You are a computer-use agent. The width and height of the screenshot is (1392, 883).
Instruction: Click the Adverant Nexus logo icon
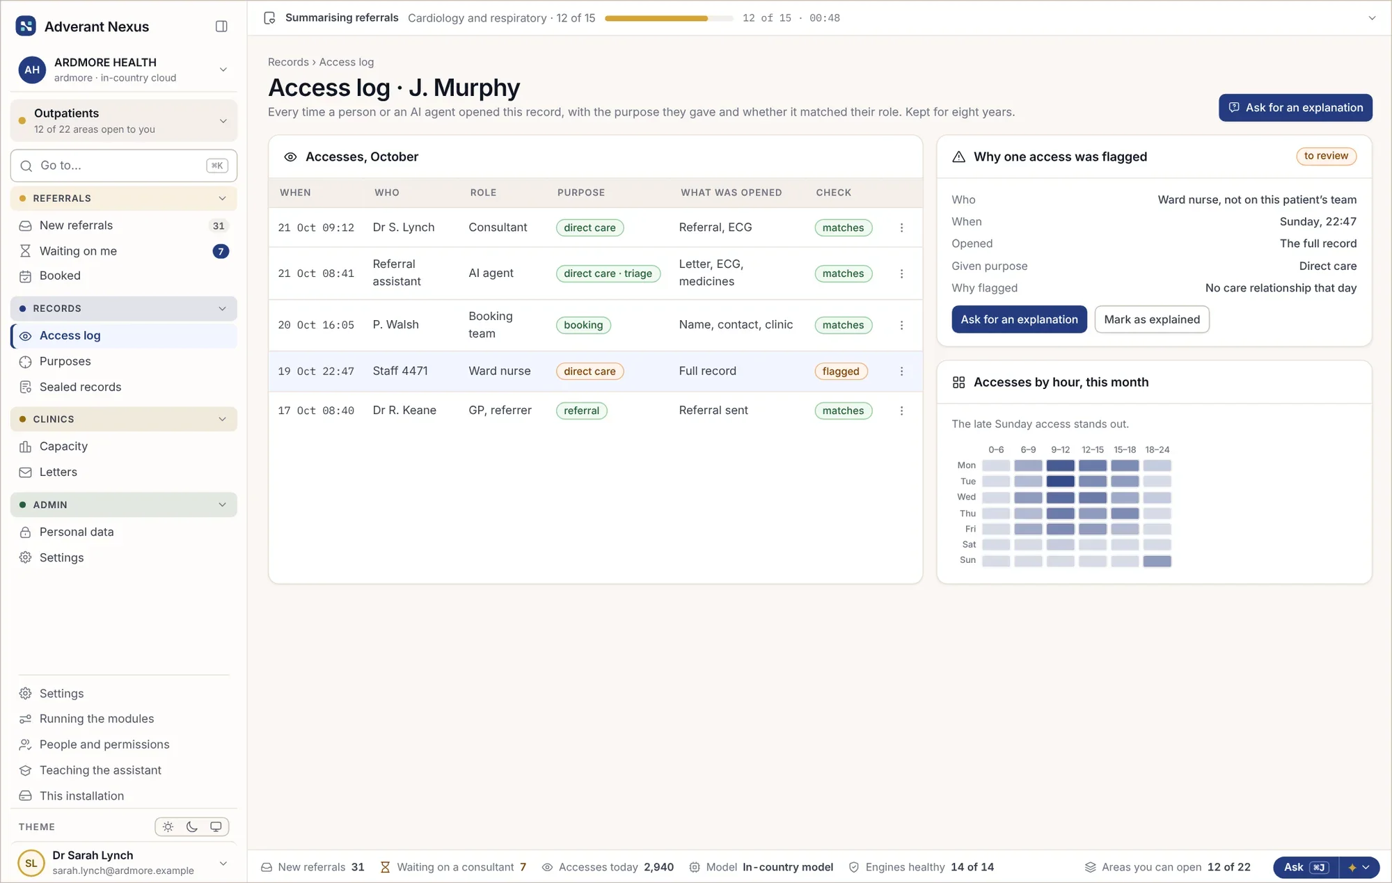click(26, 26)
